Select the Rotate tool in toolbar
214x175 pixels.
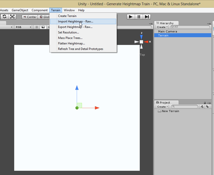4,17
